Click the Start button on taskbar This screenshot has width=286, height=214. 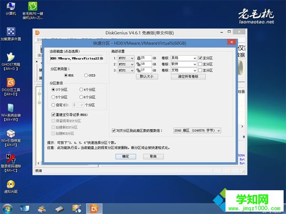7,209
